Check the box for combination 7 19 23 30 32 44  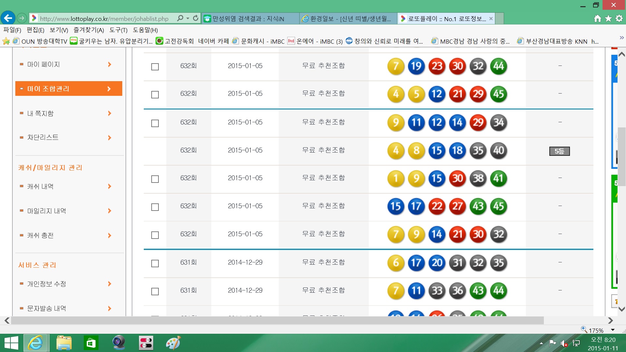tap(155, 67)
